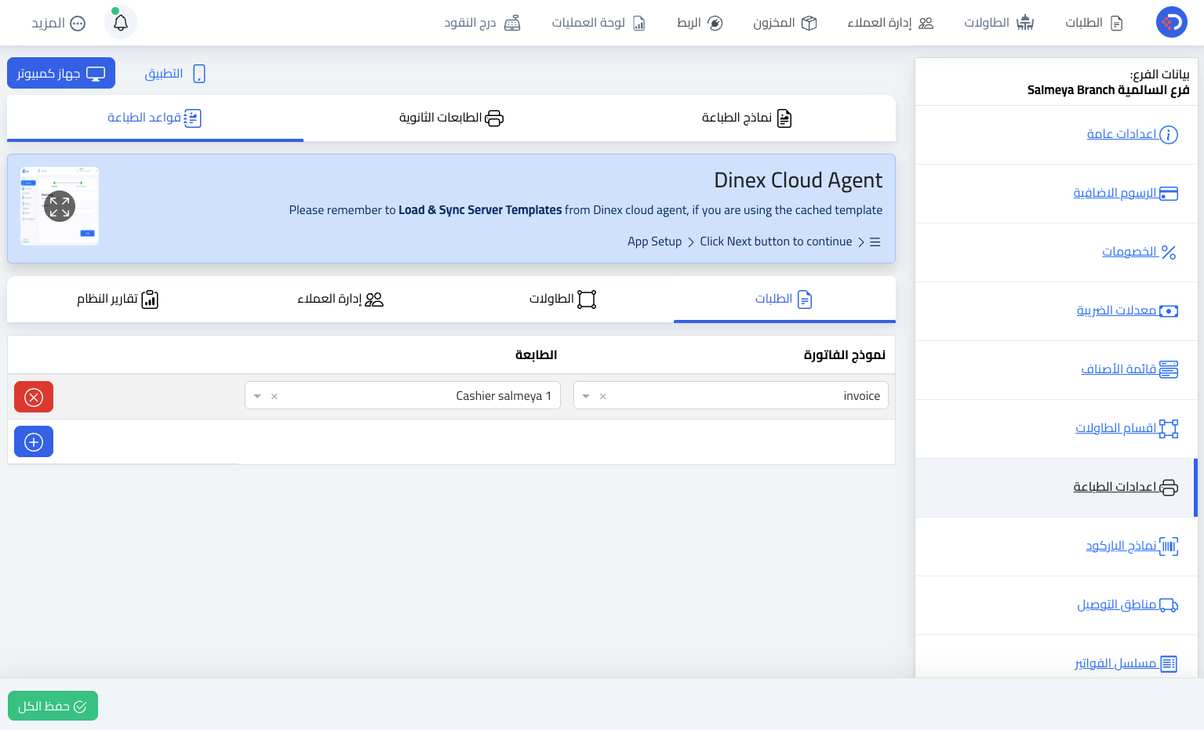
Task: Open الربط integrations menu
Action: [x=700, y=23]
